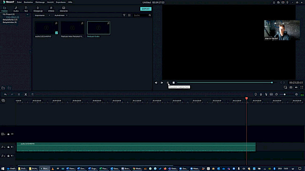This screenshot has height=171, width=305.
Task: Switch media library grid view icon
Action: tap(130, 15)
